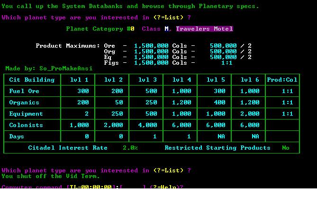
Task: Click the Colonists lvl 3 value 4,000
Action: [x=147, y=125]
